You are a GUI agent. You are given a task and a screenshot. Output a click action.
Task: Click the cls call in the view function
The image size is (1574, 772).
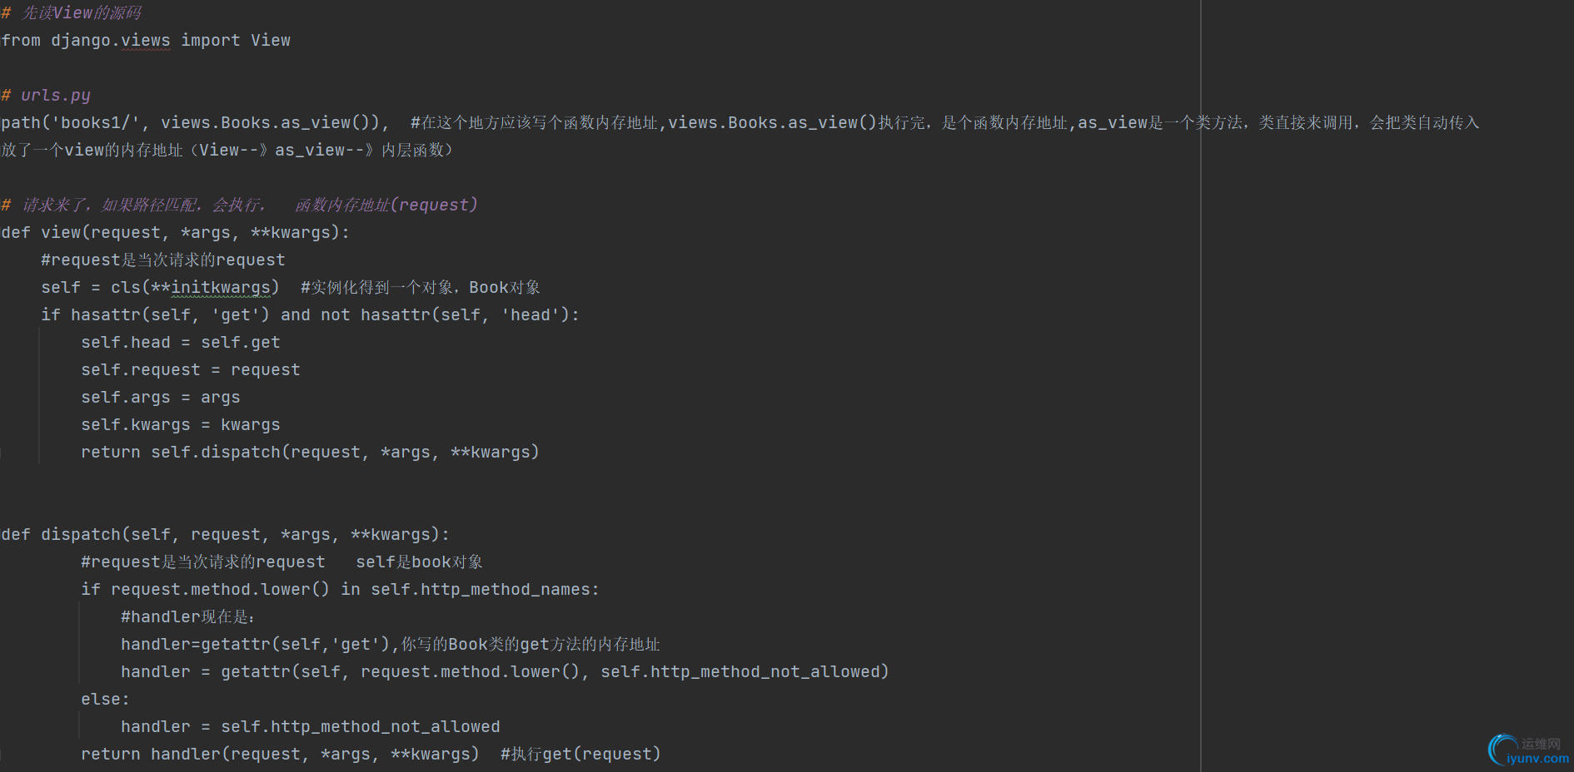point(126,288)
